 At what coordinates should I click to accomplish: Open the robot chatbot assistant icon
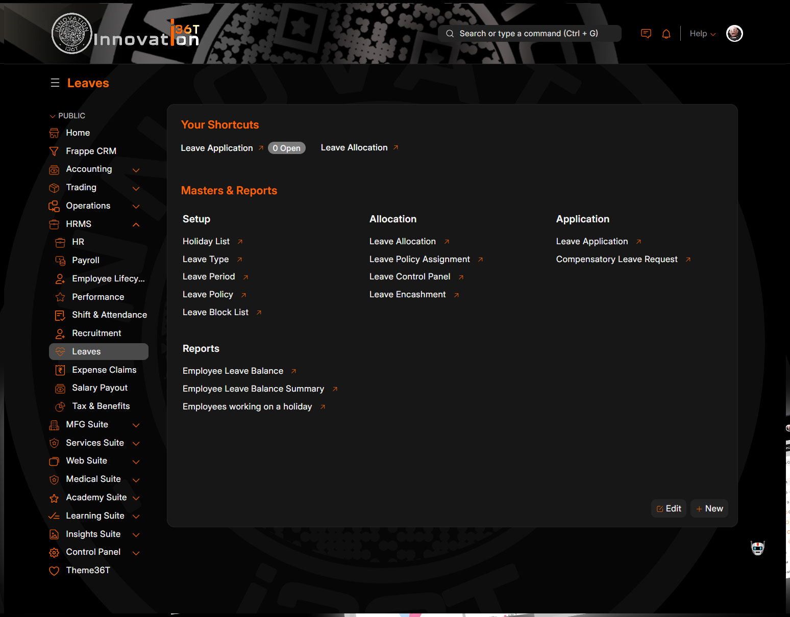click(x=757, y=548)
